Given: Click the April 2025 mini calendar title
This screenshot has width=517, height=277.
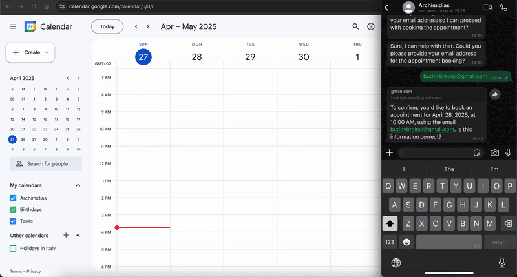Looking at the screenshot, I should (x=22, y=78).
